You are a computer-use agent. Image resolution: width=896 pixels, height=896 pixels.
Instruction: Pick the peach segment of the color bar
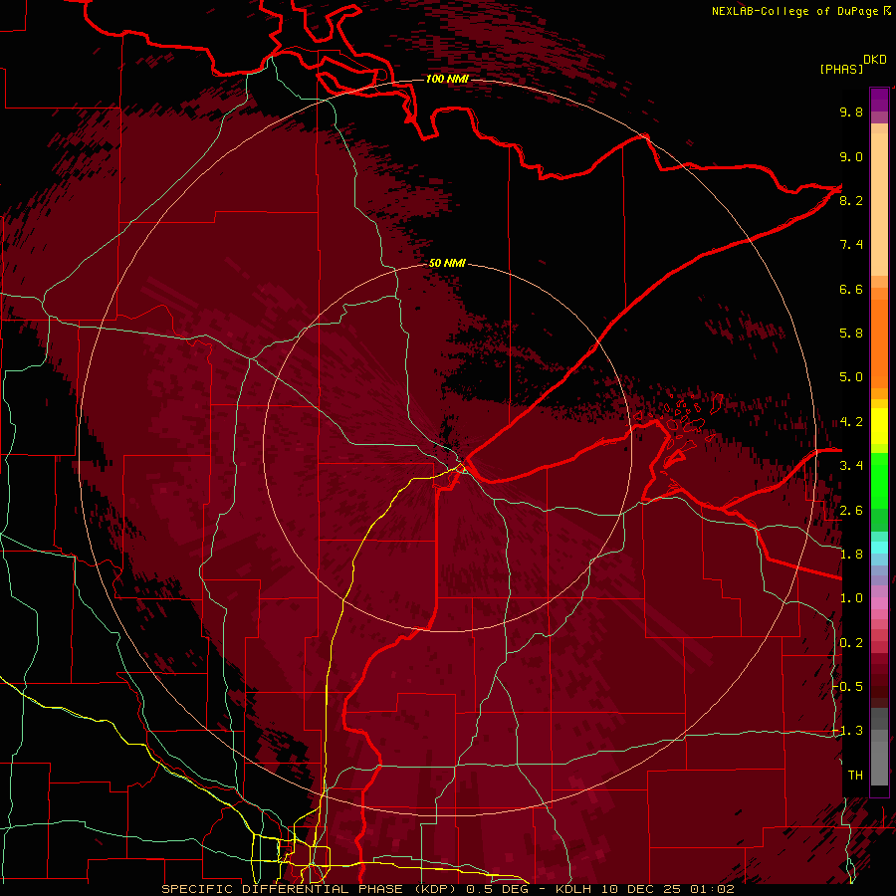[879, 203]
